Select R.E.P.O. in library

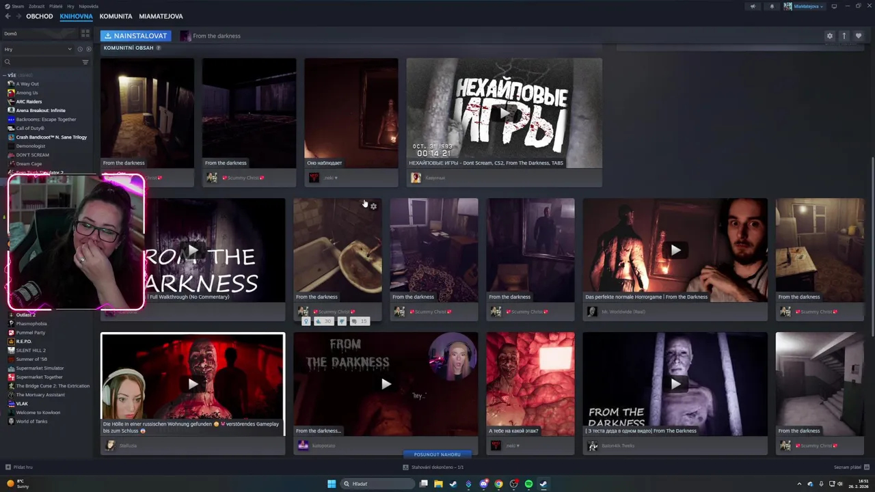point(24,342)
